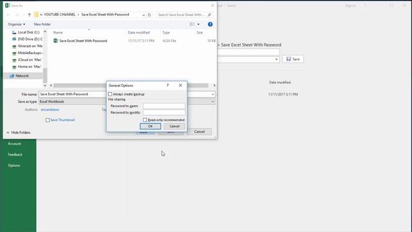
Task: Go up one folder level arrow
Action: [x=29, y=15]
